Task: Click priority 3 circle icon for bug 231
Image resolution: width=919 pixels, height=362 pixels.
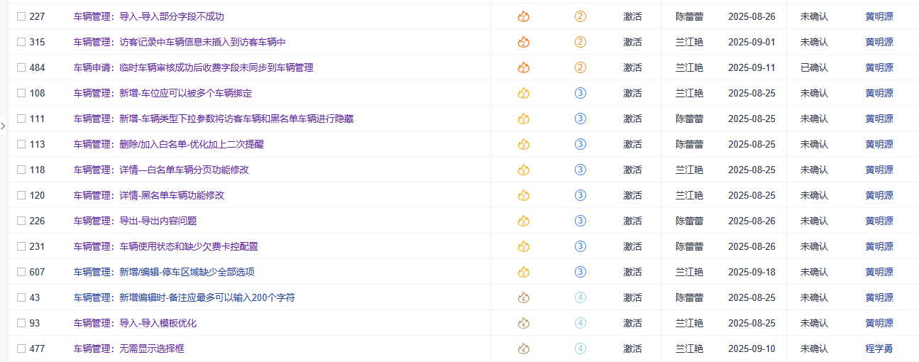Action: click(x=580, y=246)
